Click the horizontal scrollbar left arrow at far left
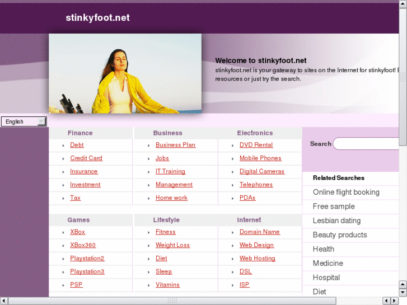407x305 pixels. (4, 301)
